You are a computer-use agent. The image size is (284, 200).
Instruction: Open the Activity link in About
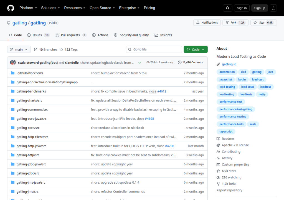(224, 158)
